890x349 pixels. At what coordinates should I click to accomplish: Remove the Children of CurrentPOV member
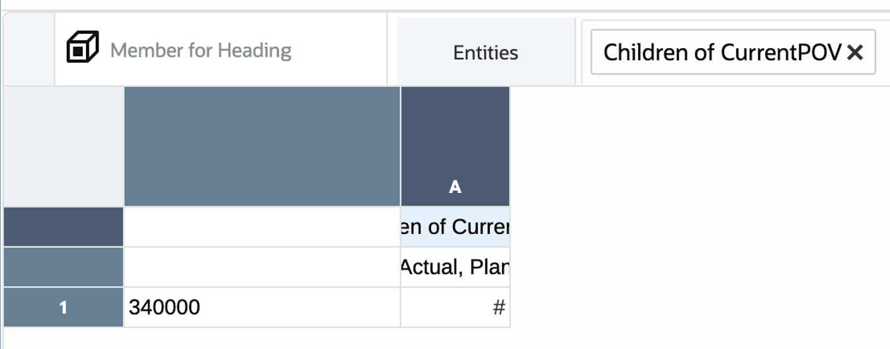click(x=855, y=52)
